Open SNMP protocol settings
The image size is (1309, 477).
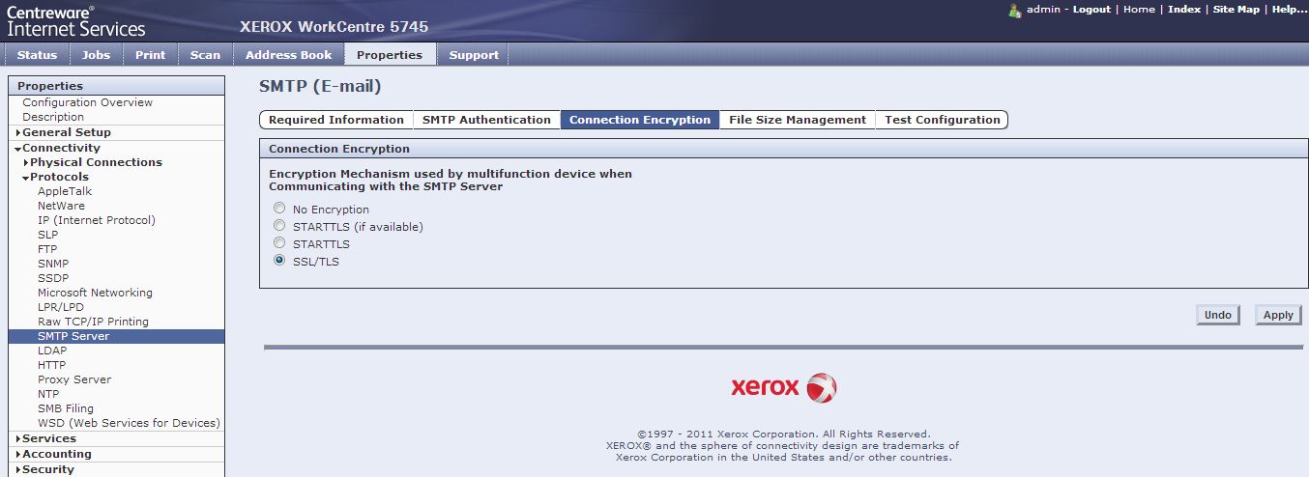coord(53,264)
